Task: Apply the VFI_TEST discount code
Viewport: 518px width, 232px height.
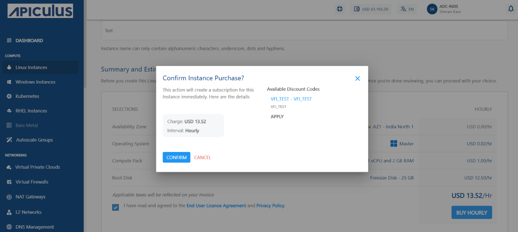Action: [x=277, y=117]
